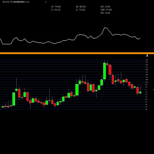The image size is (154, 154).
Task: Select the 91 price axis label
Action: coord(147,87)
